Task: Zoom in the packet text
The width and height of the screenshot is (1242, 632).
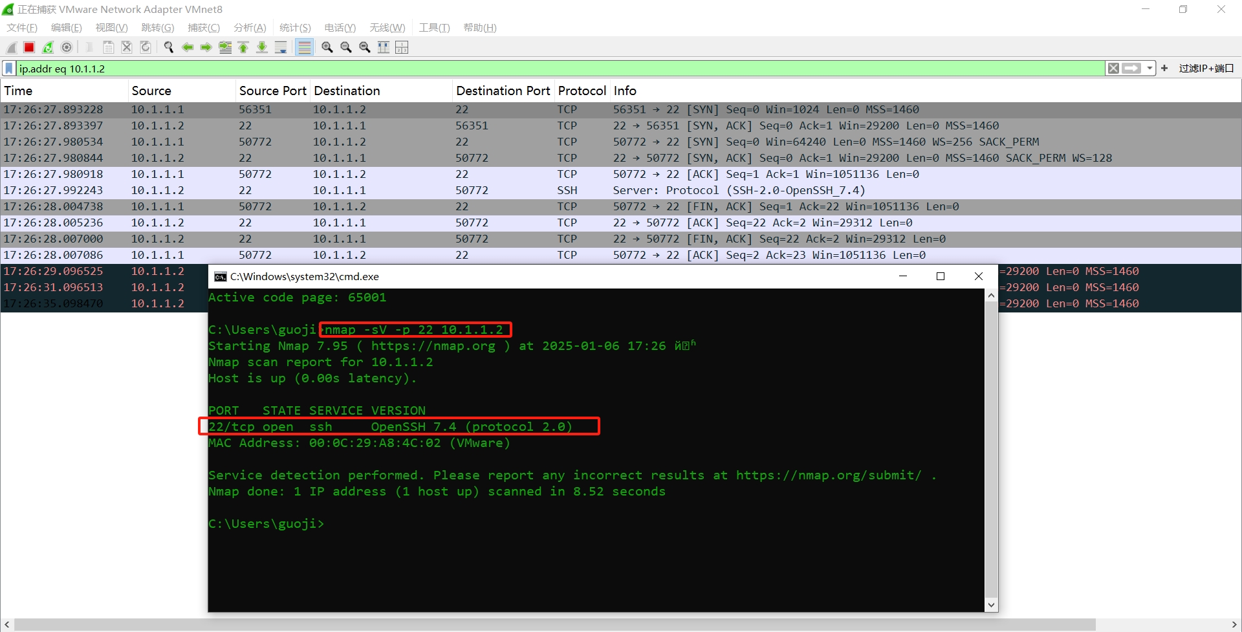Action: pos(327,47)
